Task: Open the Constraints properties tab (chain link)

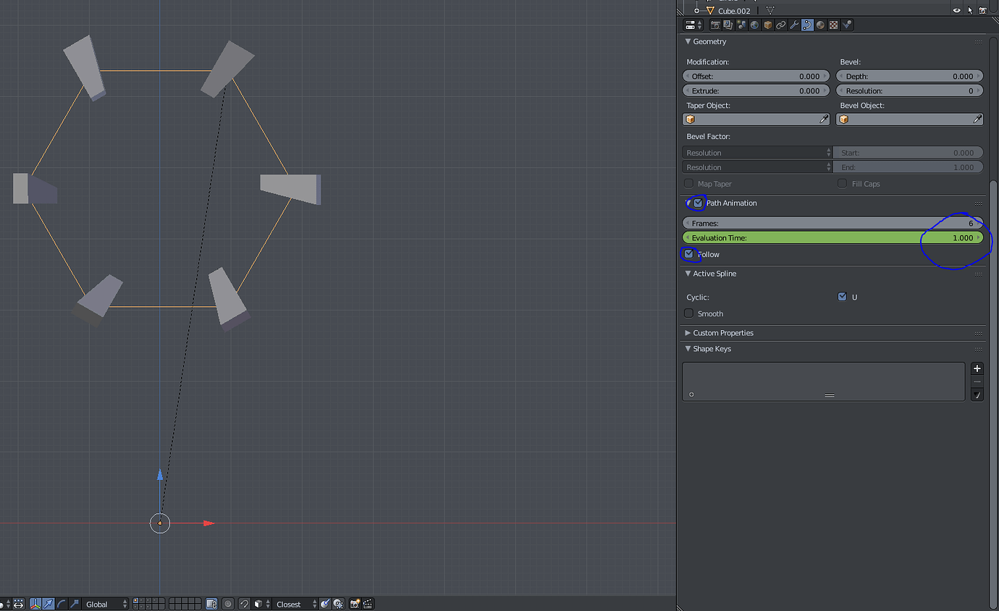Action: click(781, 25)
